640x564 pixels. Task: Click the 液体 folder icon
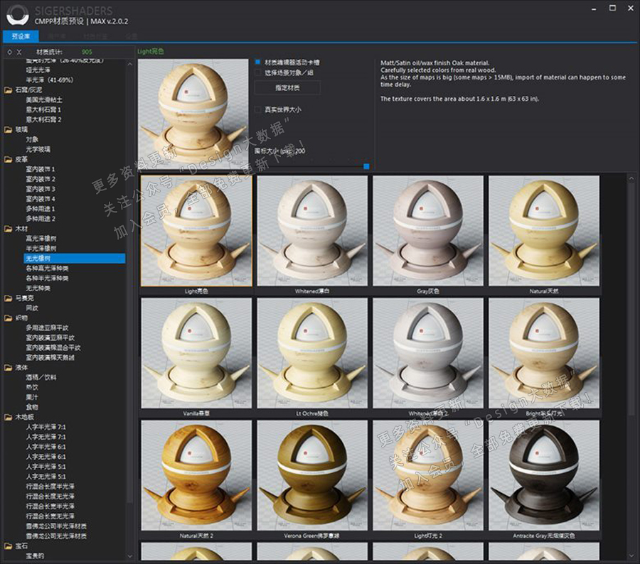click(9, 368)
